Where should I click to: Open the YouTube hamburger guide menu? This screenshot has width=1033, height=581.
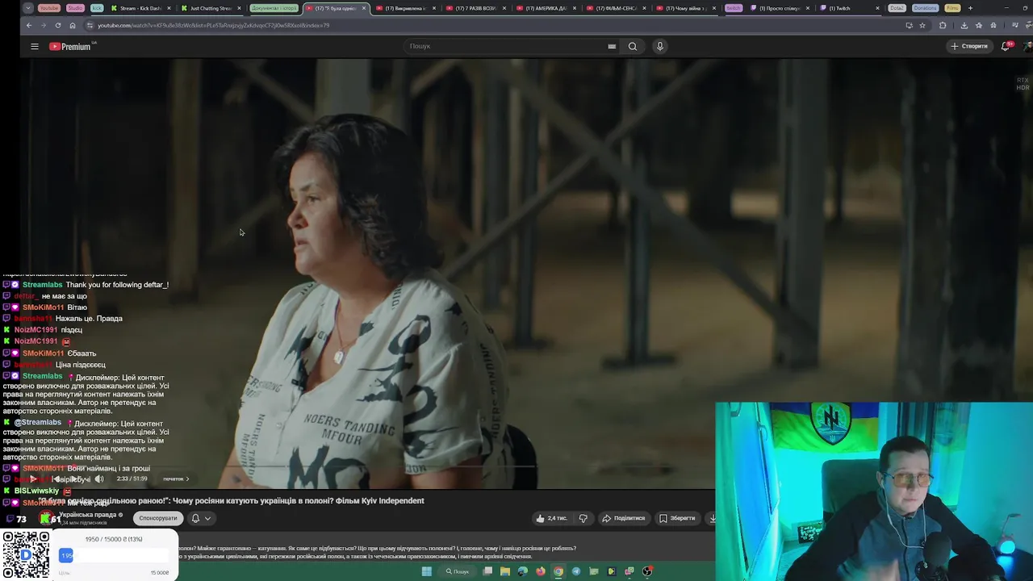[x=35, y=47]
